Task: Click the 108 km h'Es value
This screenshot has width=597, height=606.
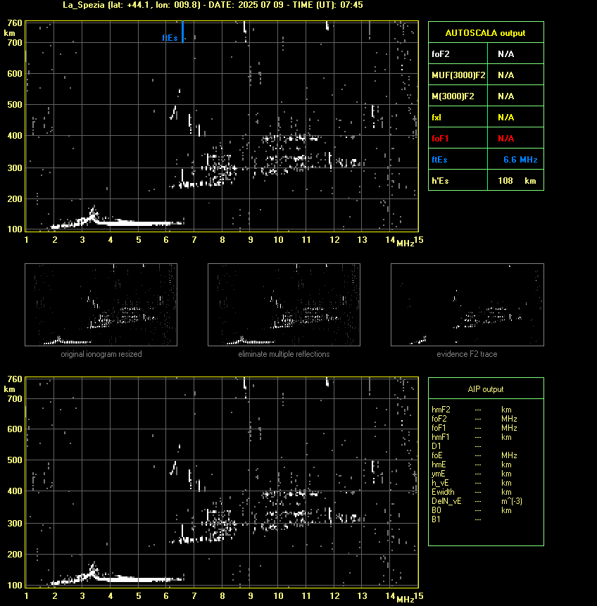Action: click(x=517, y=180)
